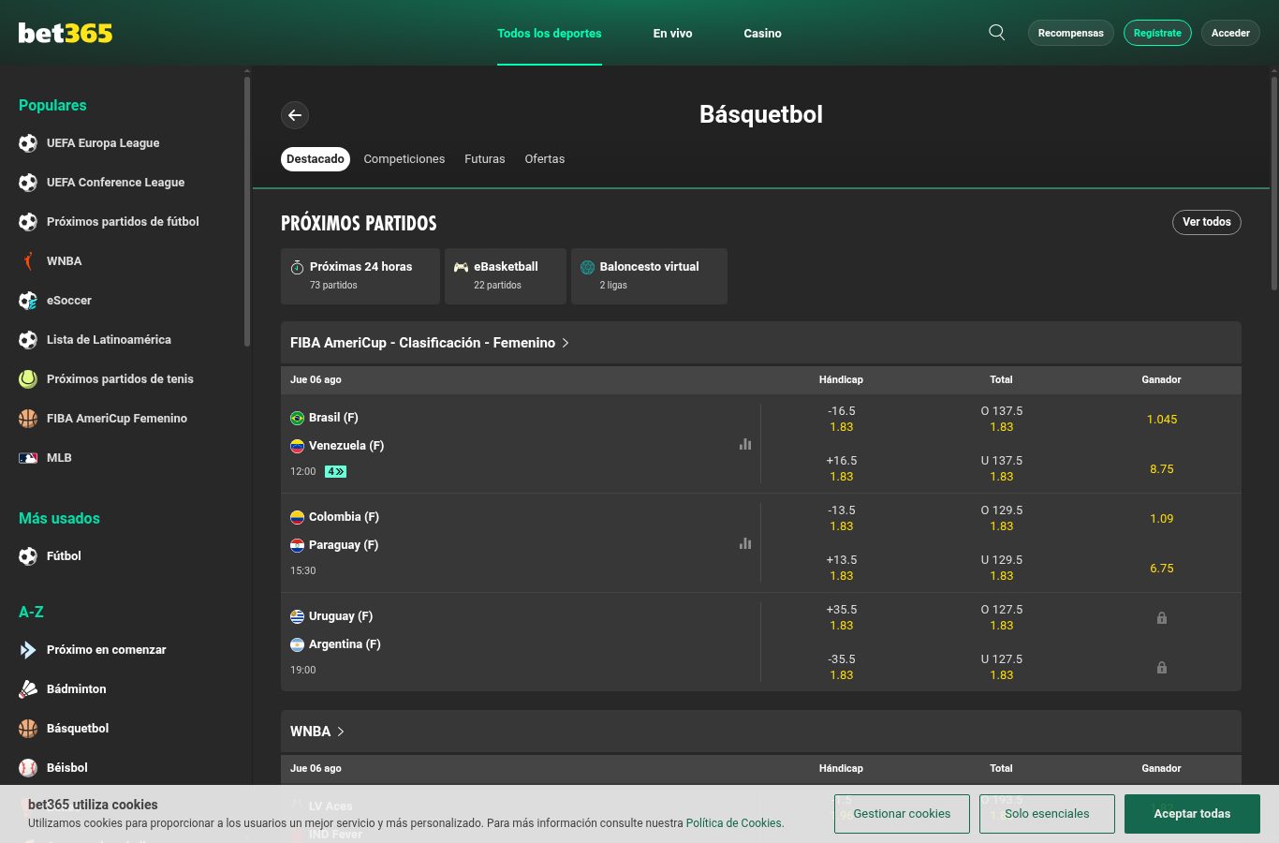This screenshot has height=843, width=1279.
Task: Open the Política de Cookies link
Action: click(734, 823)
